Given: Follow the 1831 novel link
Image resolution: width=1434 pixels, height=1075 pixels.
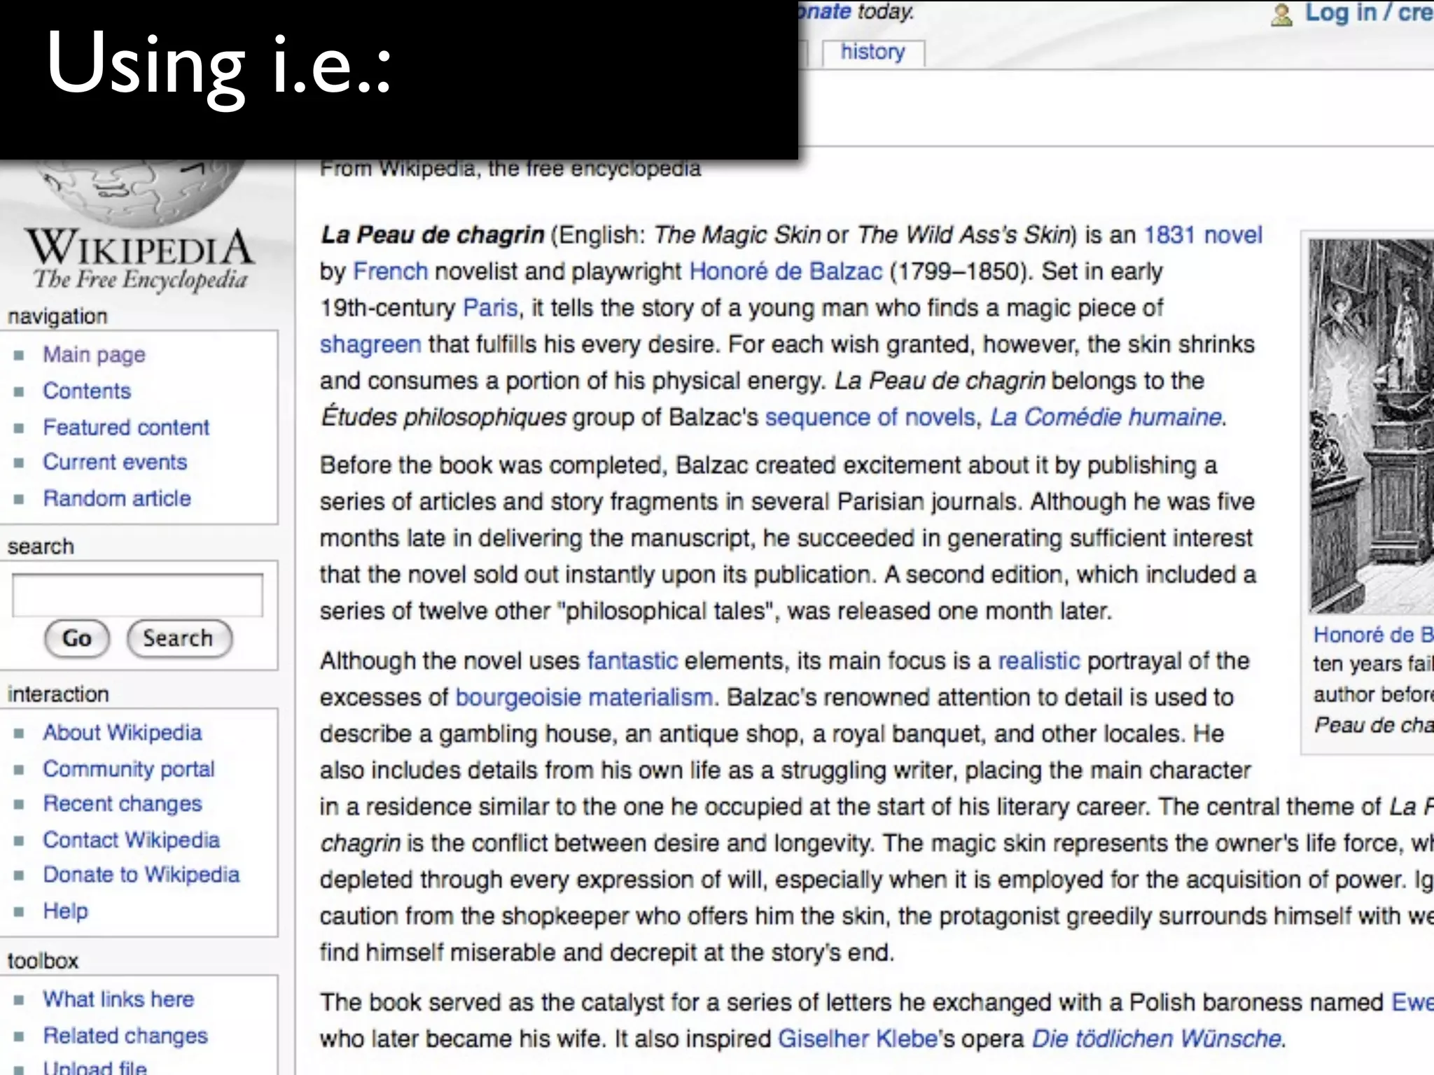Looking at the screenshot, I should coord(1203,235).
